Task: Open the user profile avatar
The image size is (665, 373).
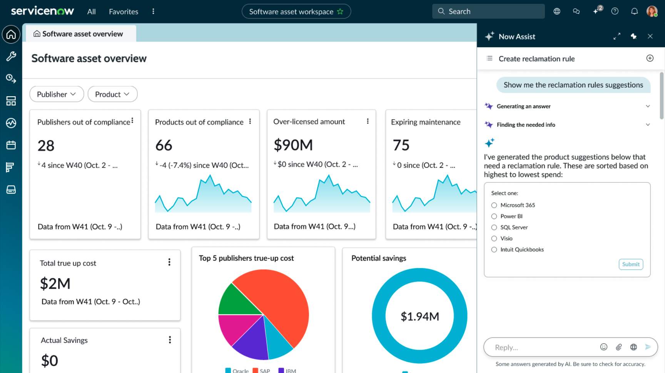Action: pyautogui.click(x=652, y=12)
